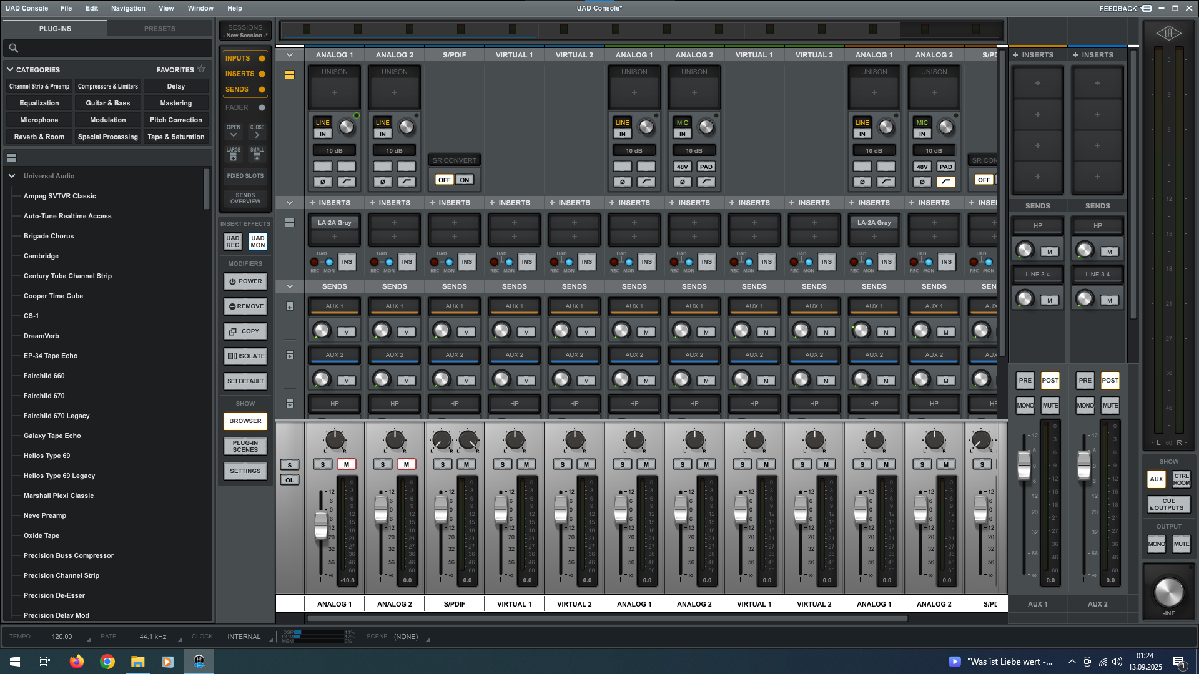Open the Navigation menu
The height and width of the screenshot is (674, 1199).
pyautogui.click(x=128, y=8)
